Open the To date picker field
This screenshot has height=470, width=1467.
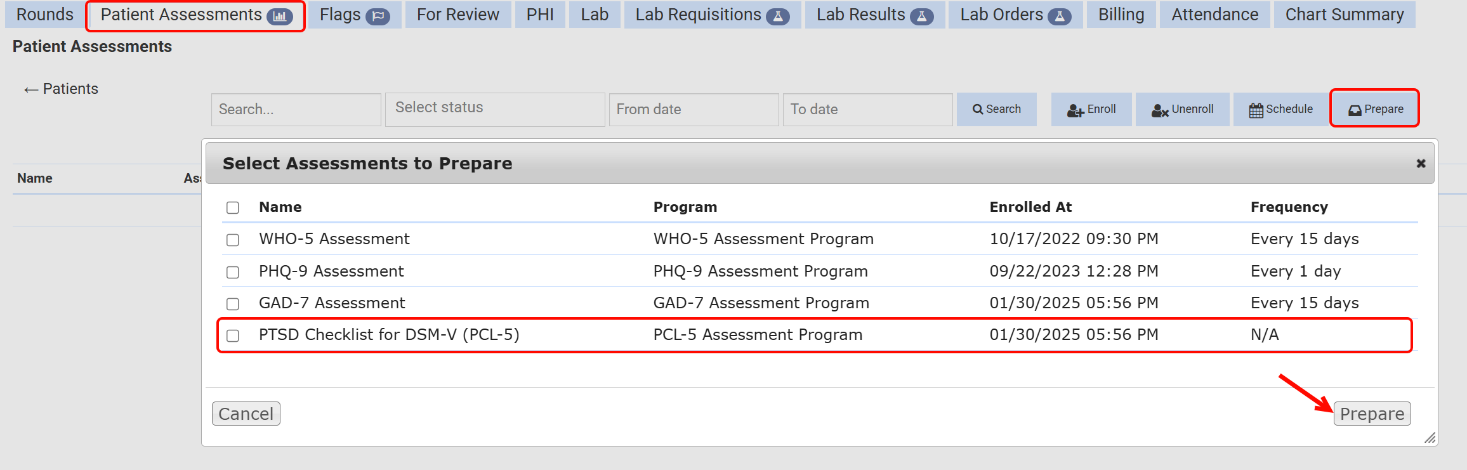tap(867, 109)
